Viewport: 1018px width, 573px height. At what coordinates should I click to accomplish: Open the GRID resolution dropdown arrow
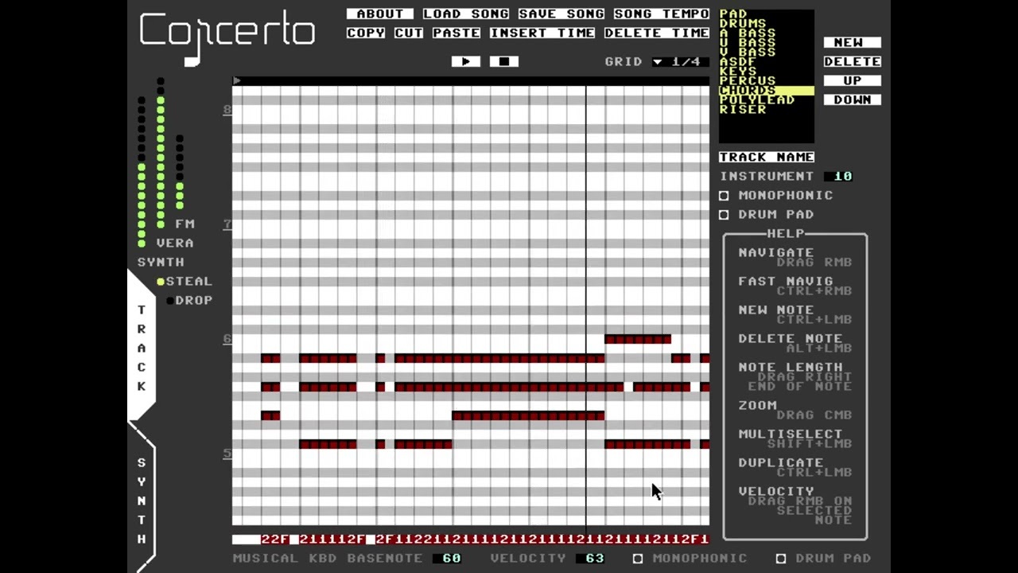tap(658, 61)
